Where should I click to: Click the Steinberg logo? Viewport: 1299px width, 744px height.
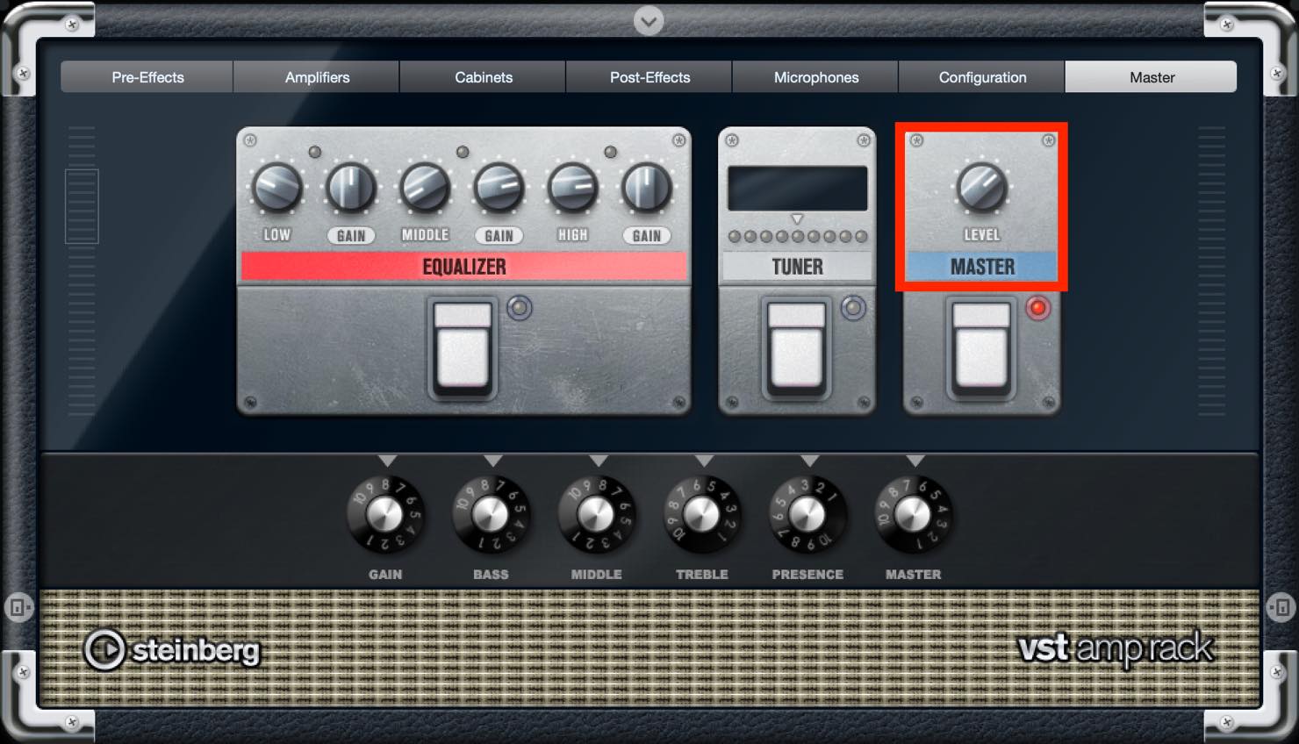172,650
